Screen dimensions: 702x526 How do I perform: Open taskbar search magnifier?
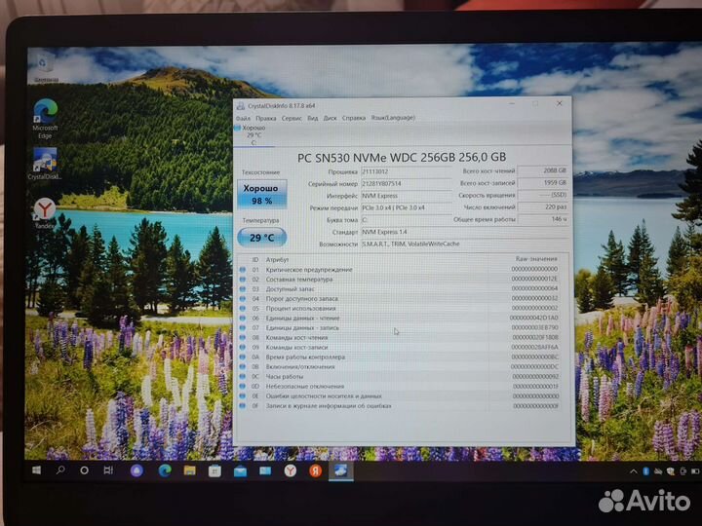[60, 470]
